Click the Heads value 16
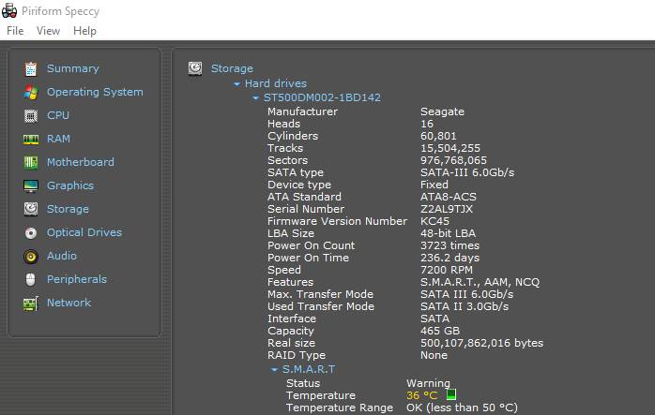The height and width of the screenshot is (415, 655). 427,124
